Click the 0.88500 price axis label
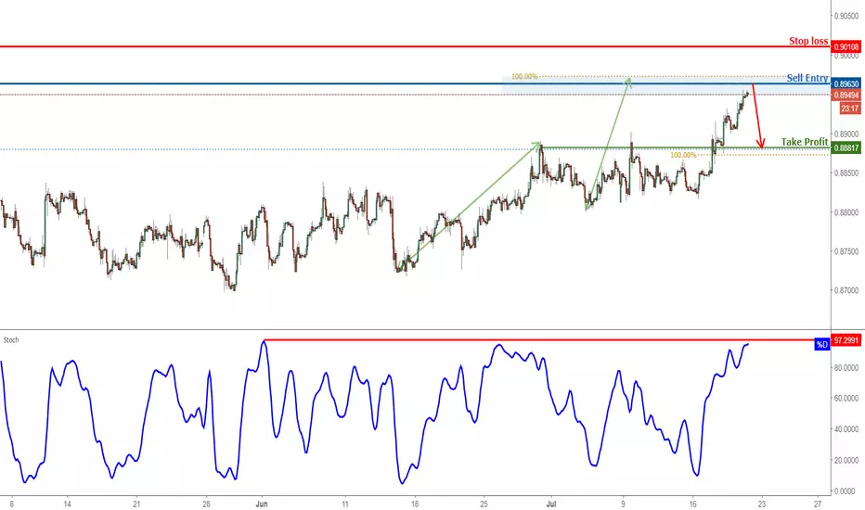This screenshot has width=865, height=510. pos(846,173)
